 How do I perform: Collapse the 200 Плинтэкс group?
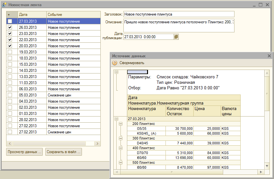click(x=121, y=124)
